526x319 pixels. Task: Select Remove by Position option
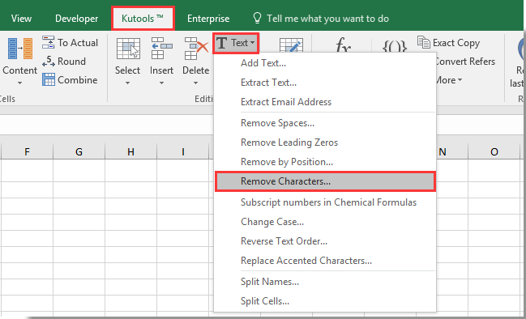pyautogui.click(x=325, y=162)
